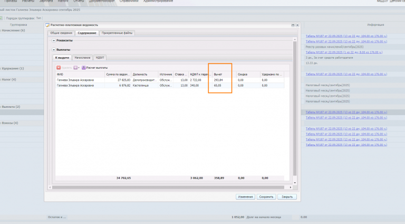This screenshot has width=405, height=224.
Task: Click the Должность column header
Action: tap(144, 74)
